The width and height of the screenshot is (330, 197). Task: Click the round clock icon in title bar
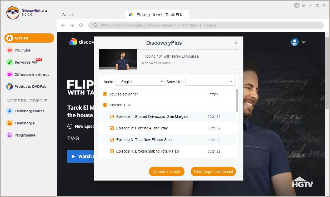coord(297,5)
